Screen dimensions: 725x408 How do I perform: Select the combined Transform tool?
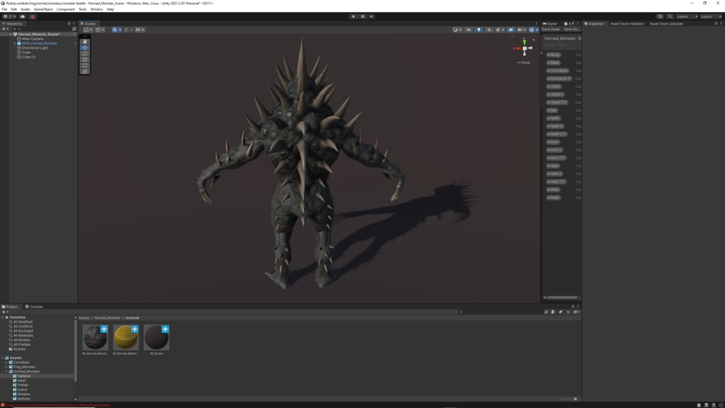(x=85, y=71)
